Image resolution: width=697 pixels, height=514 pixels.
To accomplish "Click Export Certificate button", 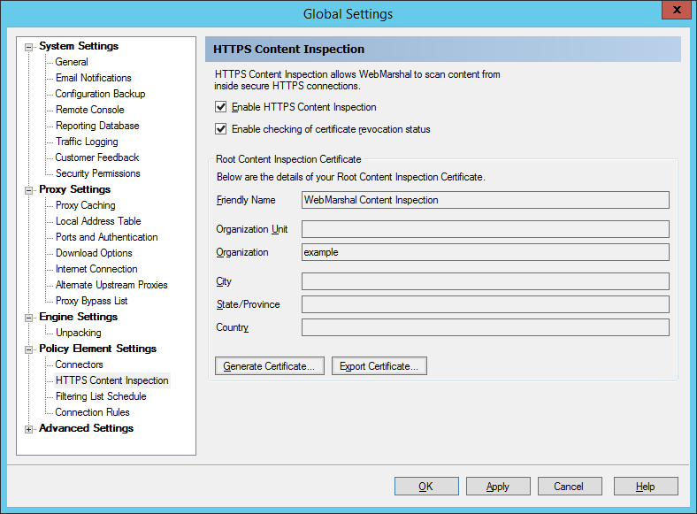I will click(379, 366).
